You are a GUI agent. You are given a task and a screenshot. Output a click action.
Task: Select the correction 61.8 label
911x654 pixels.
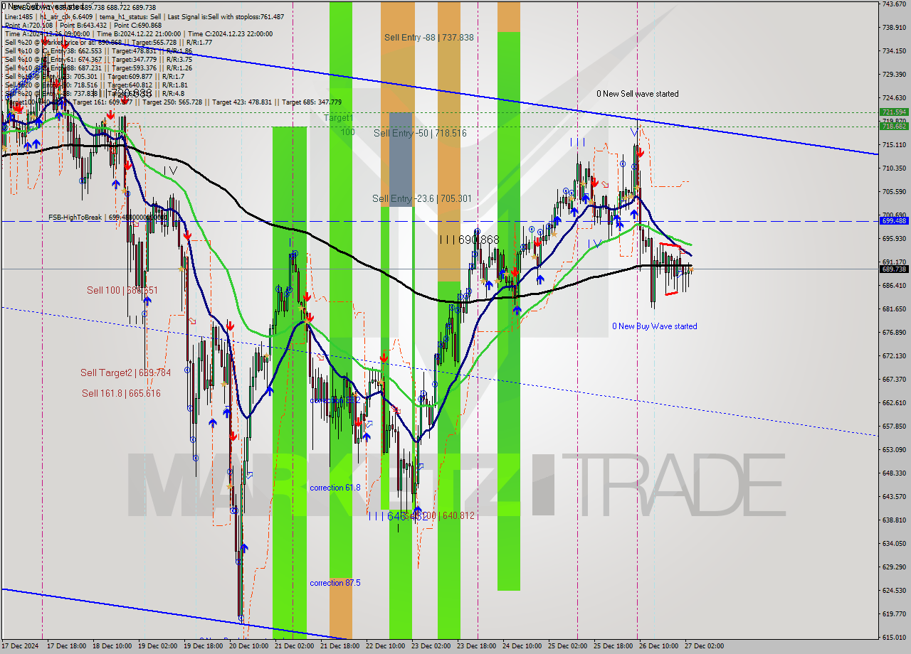(x=335, y=488)
